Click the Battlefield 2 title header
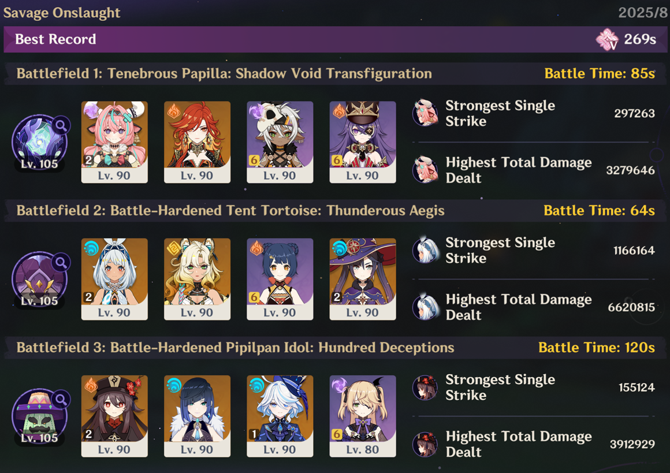The height and width of the screenshot is (473, 670). [335, 211]
